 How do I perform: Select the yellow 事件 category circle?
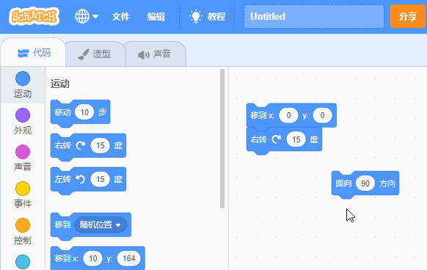(x=23, y=189)
